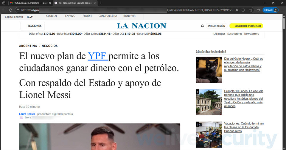
Task: Click "Más leídas de Sociedad" heading
Action: tap(211, 52)
